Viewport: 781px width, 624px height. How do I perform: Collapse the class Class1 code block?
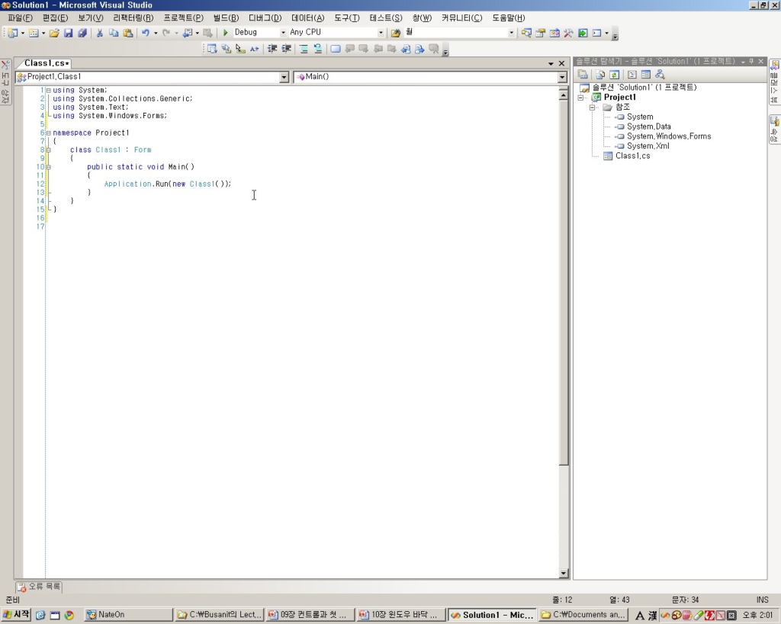click(48, 150)
